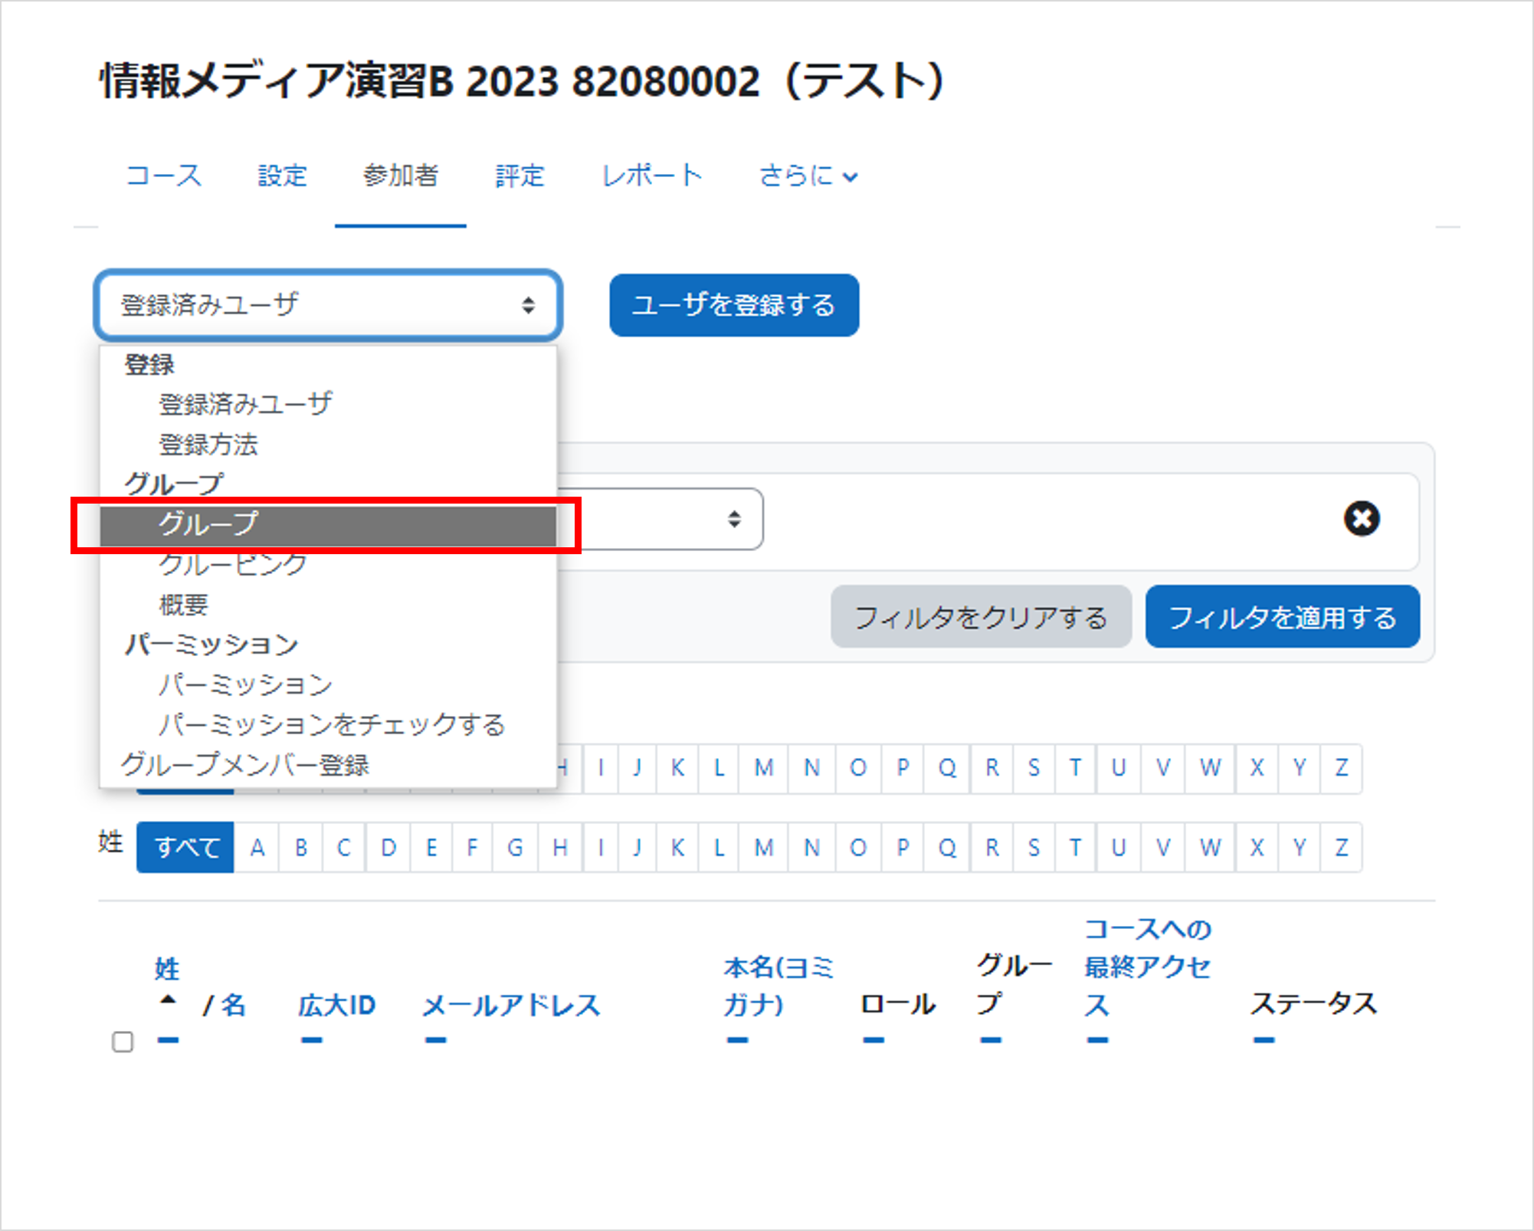Sort by 本名(ヨミガナ) column link

coord(779,986)
